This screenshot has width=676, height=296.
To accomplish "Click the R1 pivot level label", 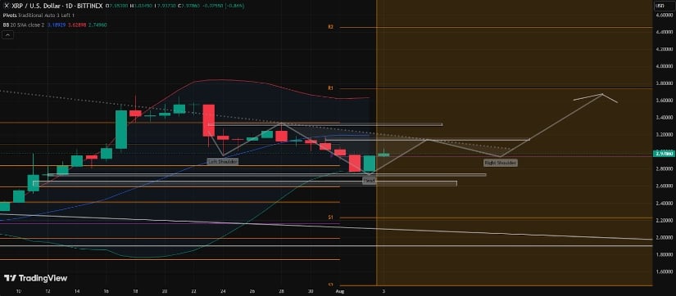I will [x=330, y=87].
